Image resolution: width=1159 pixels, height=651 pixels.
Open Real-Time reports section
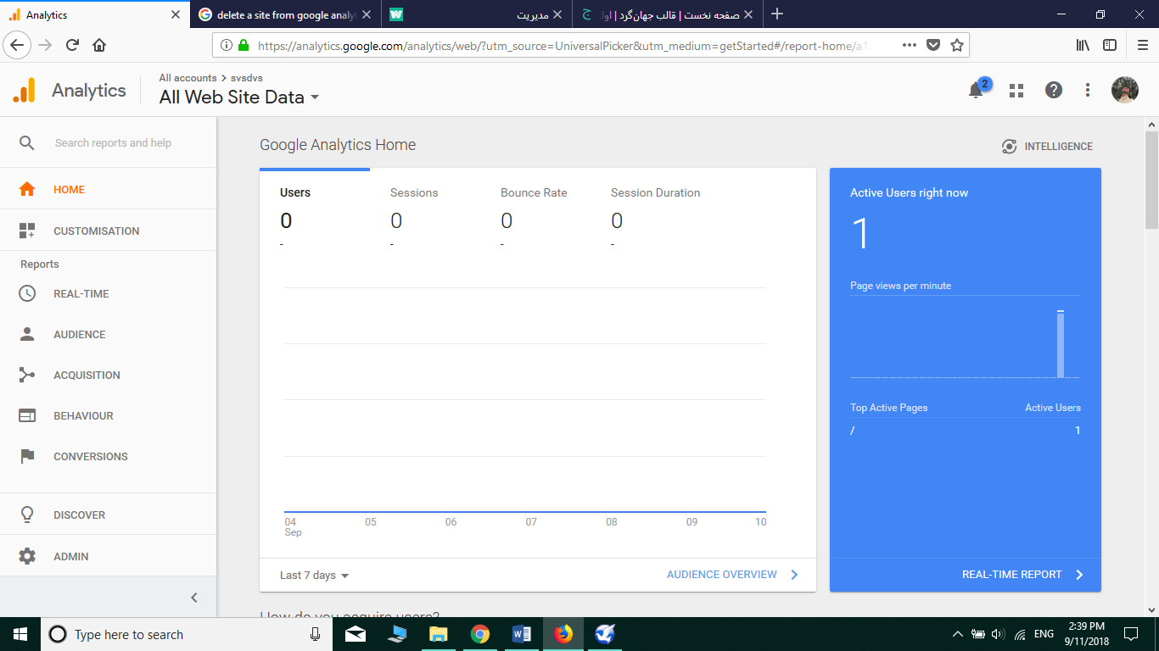click(x=81, y=293)
